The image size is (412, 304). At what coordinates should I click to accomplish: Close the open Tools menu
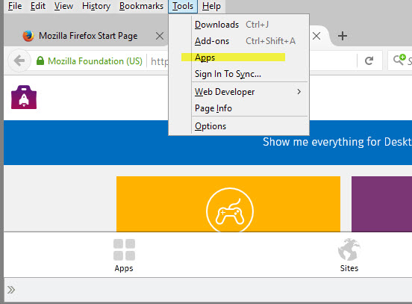click(x=183, y=6)
